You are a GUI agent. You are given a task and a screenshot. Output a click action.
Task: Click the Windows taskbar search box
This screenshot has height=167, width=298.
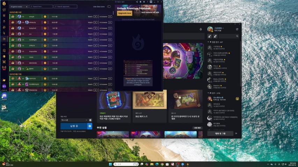(126, 164)
